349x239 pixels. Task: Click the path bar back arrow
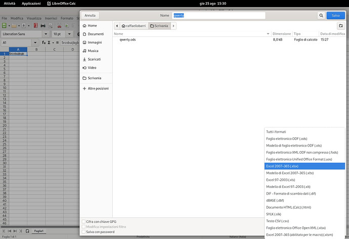[117, 26]
